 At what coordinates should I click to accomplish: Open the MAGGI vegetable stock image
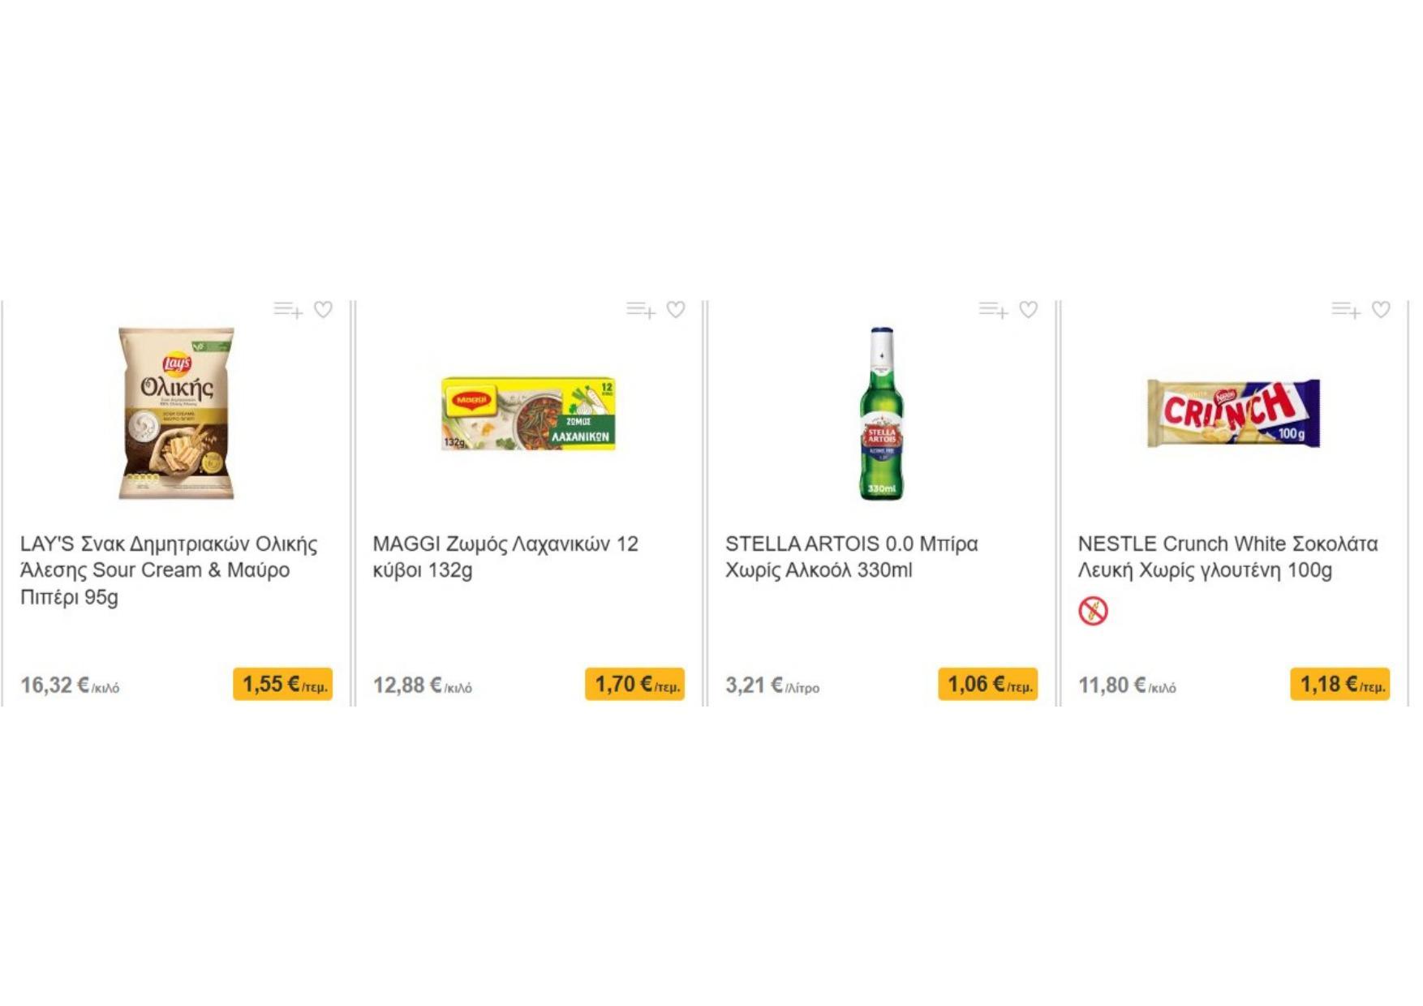click(528, 413)
